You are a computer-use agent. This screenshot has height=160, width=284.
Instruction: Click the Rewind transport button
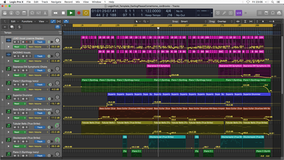(x=55, y=13)
